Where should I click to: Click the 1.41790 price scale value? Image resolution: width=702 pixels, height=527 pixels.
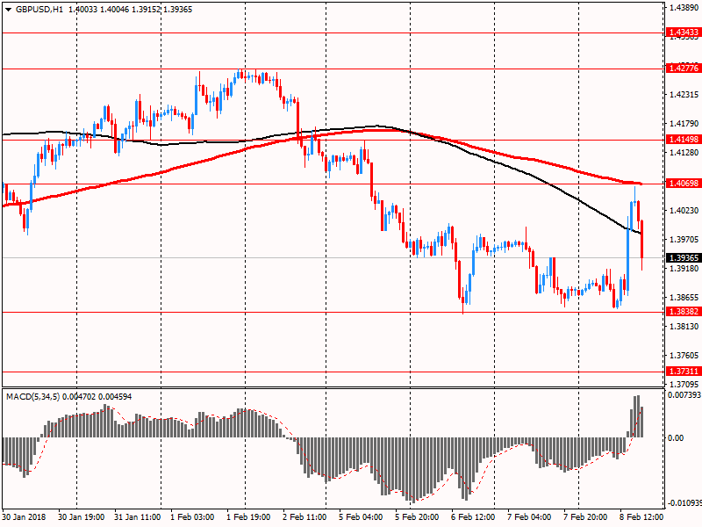(684, 123)
